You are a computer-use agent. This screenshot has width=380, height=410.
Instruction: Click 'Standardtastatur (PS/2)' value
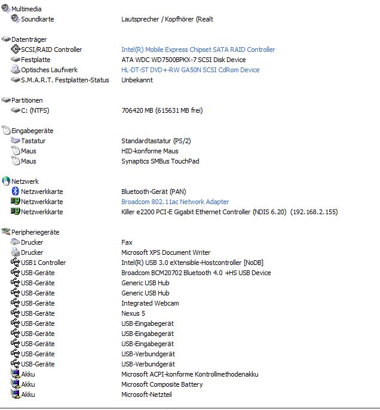(x=156, y=141)
